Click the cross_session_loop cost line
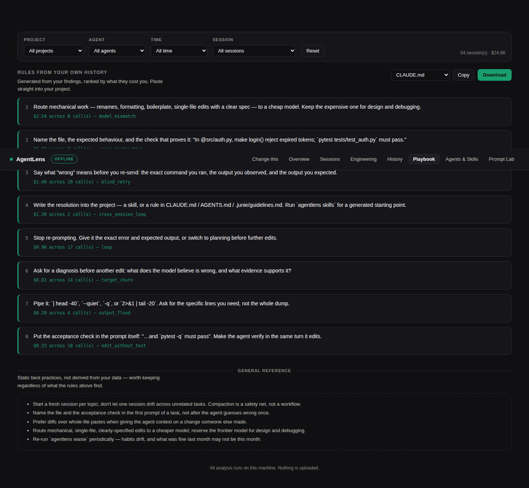The width and height of the screenshot is (529, 488). [90, 214]
